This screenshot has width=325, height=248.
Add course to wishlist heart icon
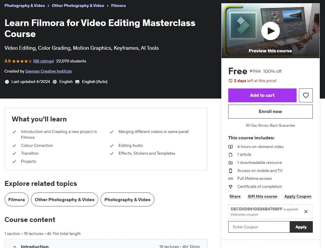[306, 95]
